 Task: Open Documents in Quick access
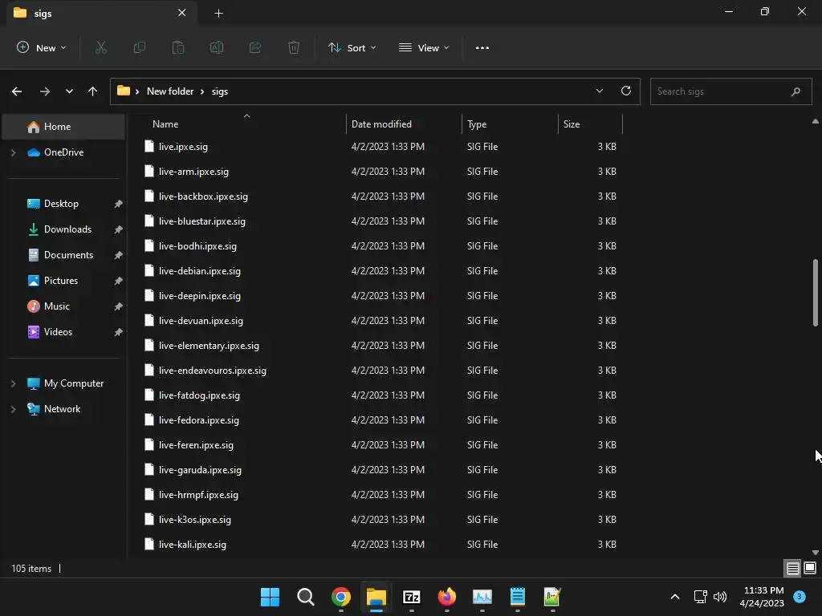click(x=69, y=255)
